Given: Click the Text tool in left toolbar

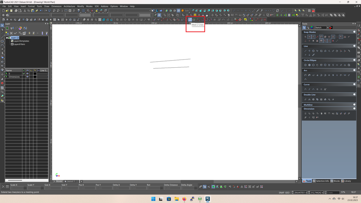Looking at the screenshot, I should pos(2,53).
